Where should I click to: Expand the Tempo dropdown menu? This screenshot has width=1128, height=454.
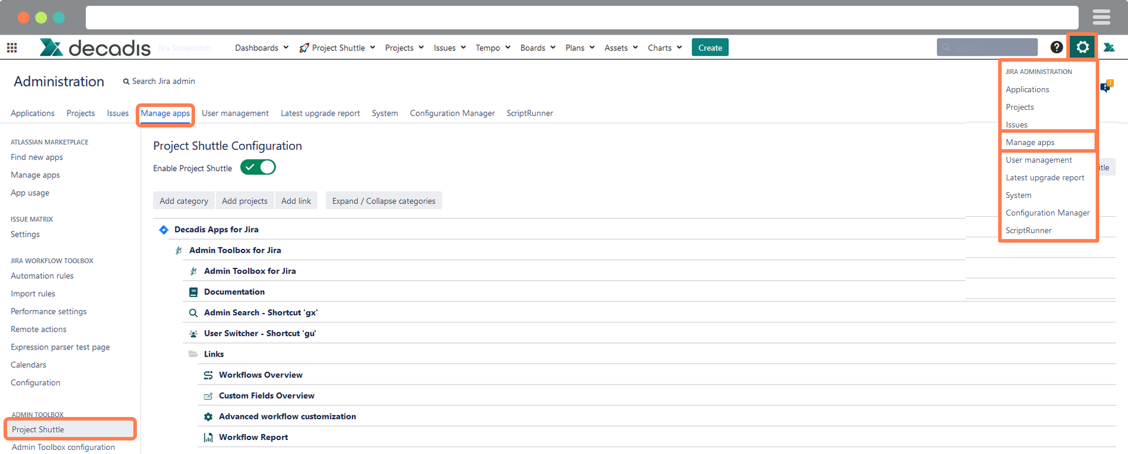coord(493,48)
